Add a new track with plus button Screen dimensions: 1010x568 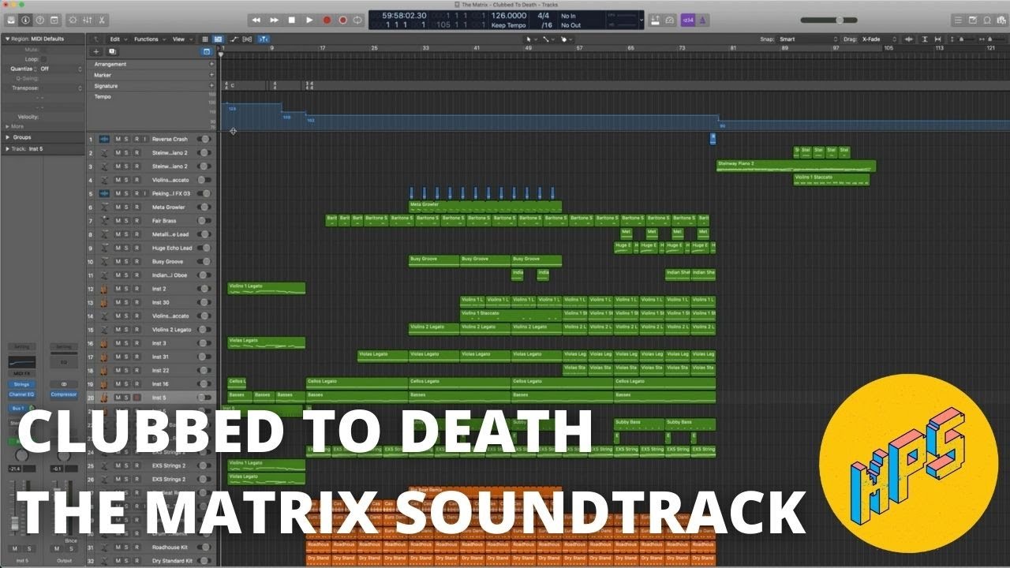(x=96, y=51)
